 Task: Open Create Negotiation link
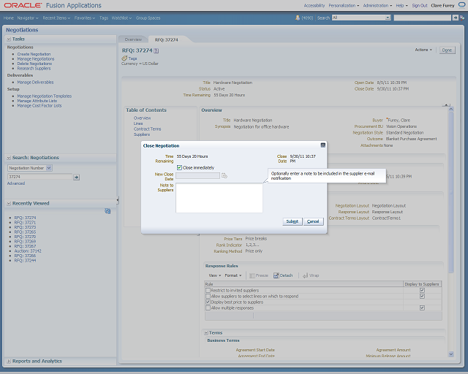[x=34, y=54]
